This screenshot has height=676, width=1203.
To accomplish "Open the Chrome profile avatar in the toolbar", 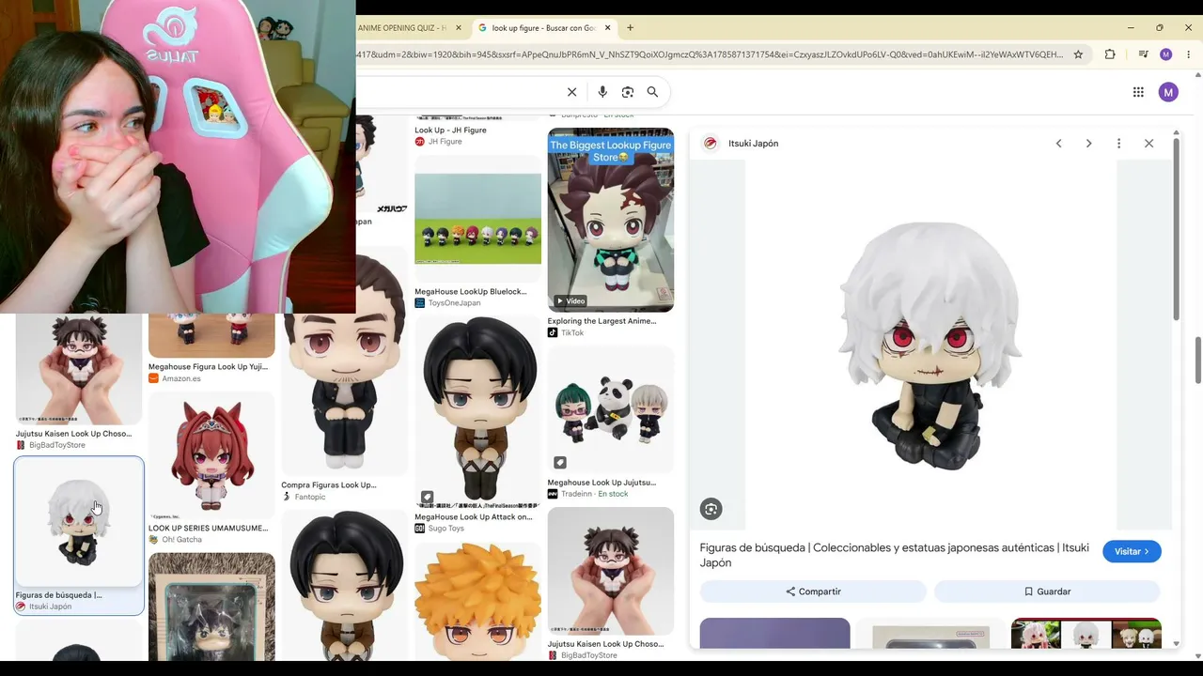I will click(1166, 54).
